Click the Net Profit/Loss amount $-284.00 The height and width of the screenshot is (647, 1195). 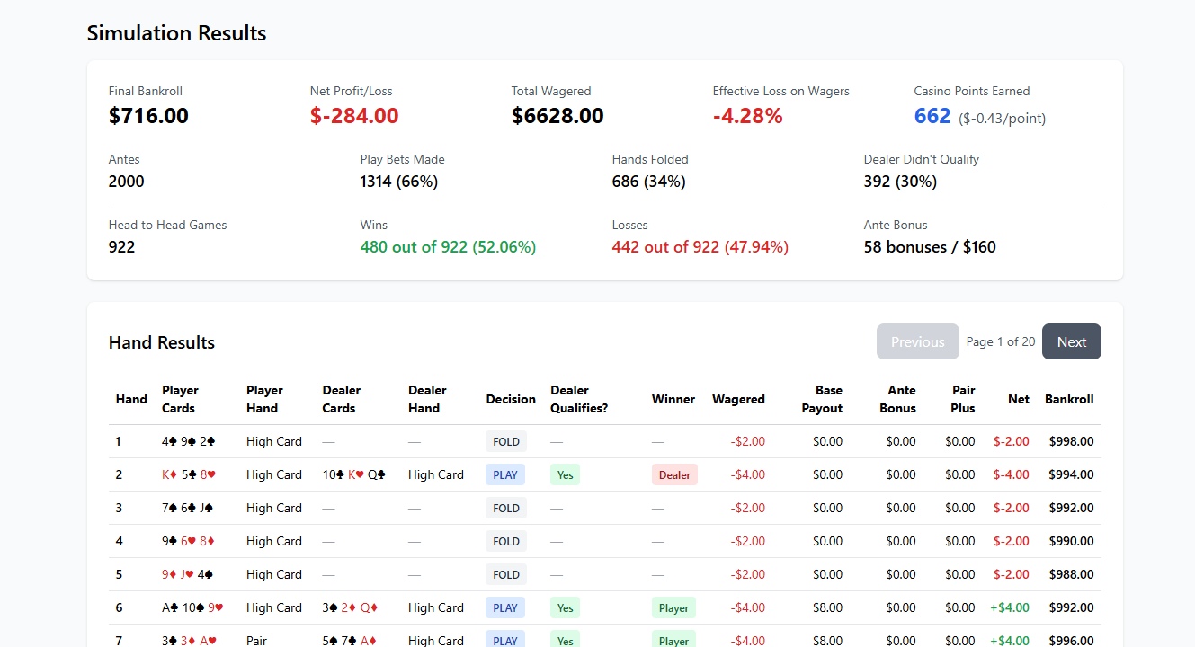click(x=354, y=116)
